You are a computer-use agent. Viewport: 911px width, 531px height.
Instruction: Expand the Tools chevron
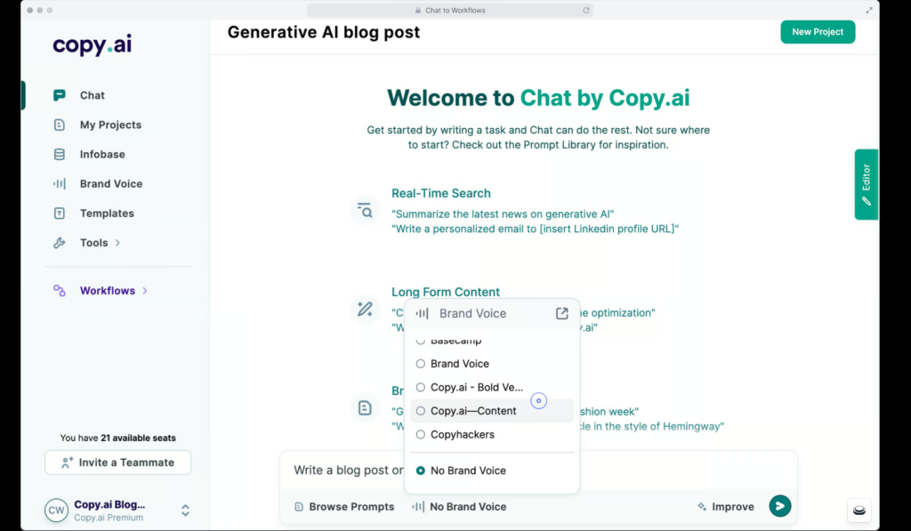pos(118,243)
